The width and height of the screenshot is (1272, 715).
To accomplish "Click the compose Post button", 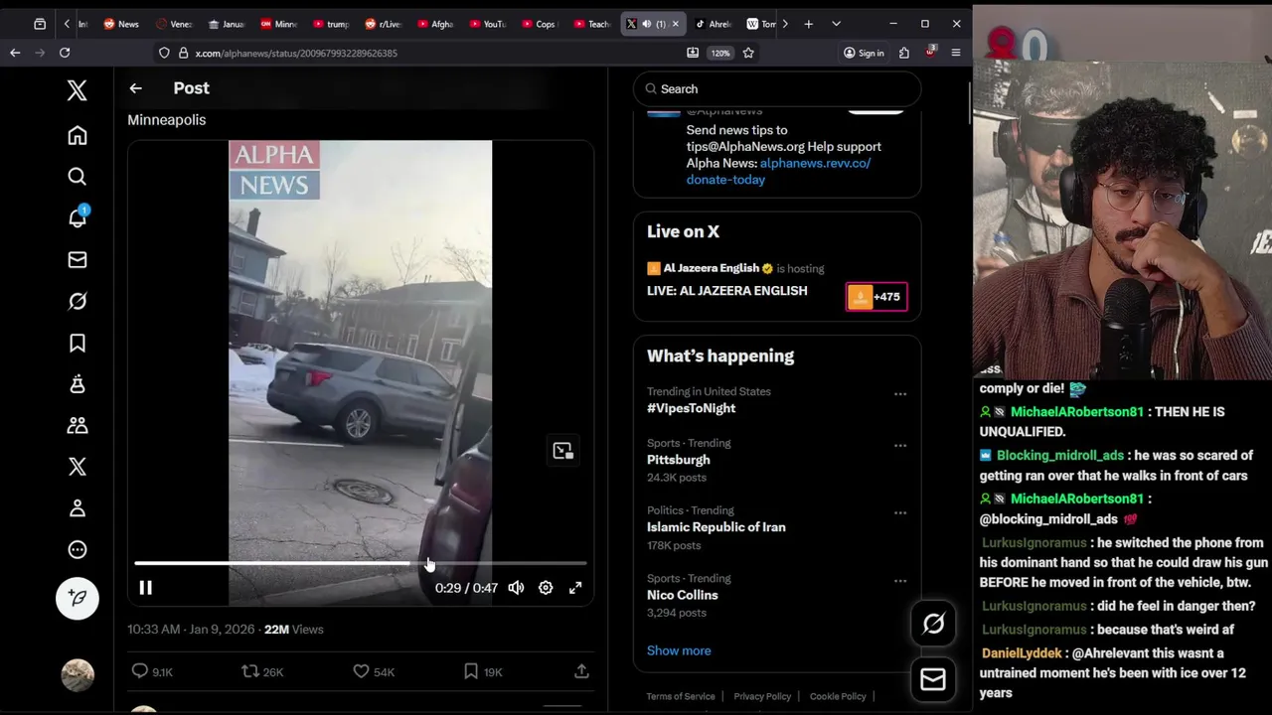I will tap(77, 598).
